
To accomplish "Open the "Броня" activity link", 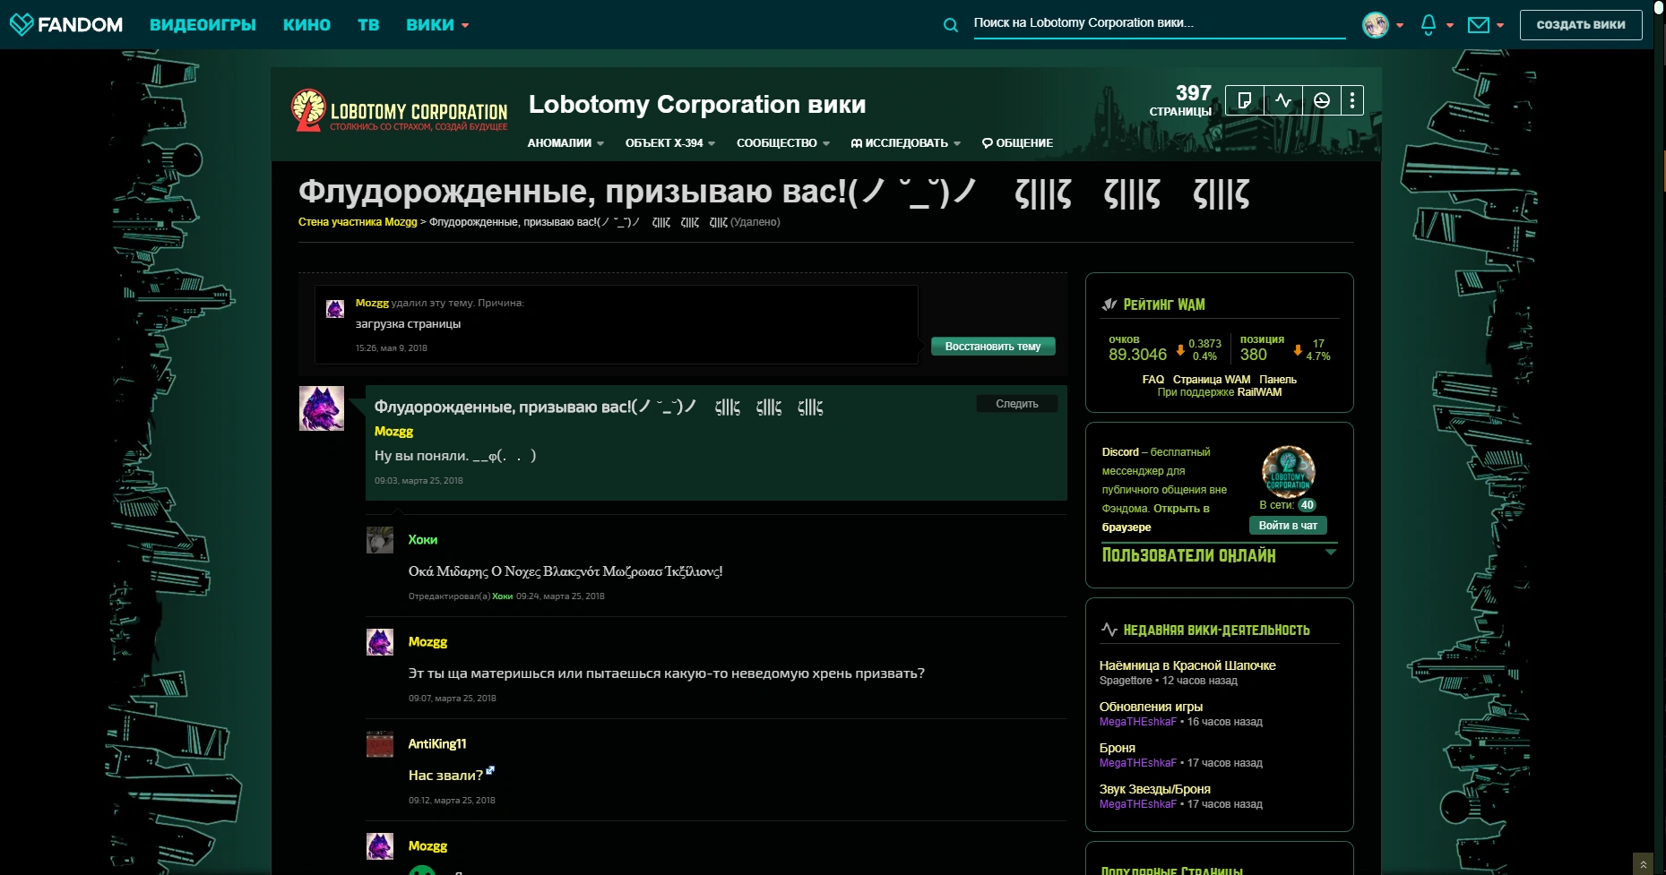I will pyautogui.click(x=1118, y=748).
